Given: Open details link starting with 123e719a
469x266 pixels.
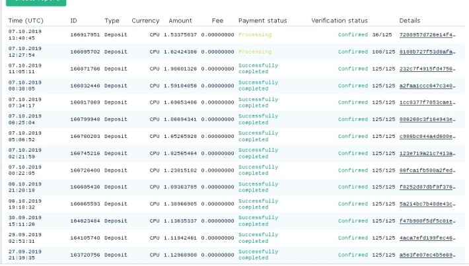Looking at the screenshot, I should 427,153.
